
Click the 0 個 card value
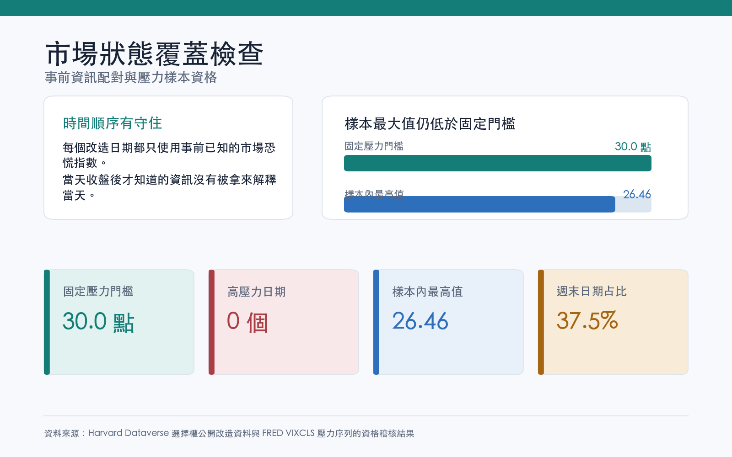pyautogui.click(x=247, y=321)
